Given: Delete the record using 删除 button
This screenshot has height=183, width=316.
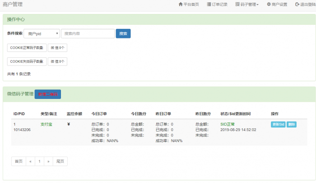Looking at the screenshot, I should (292, 124).
